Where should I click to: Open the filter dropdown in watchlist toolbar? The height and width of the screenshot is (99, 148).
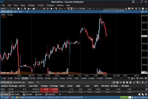138,82
